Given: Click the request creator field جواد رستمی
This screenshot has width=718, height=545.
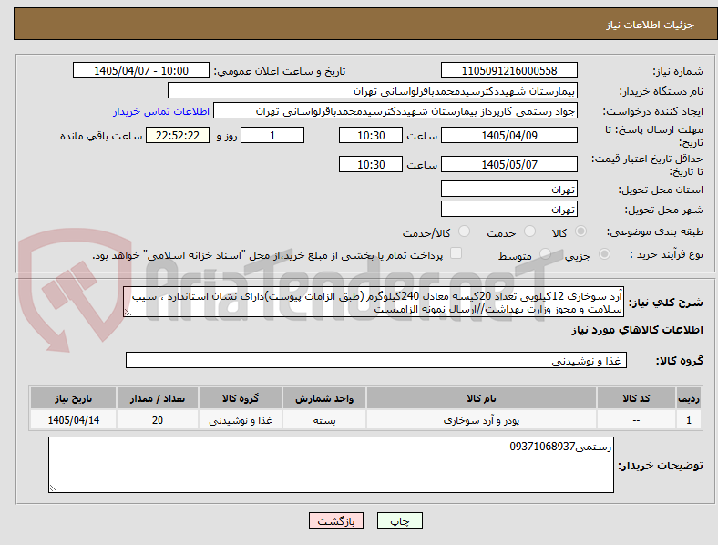Looking at the screenshot, I should [395, 111].
